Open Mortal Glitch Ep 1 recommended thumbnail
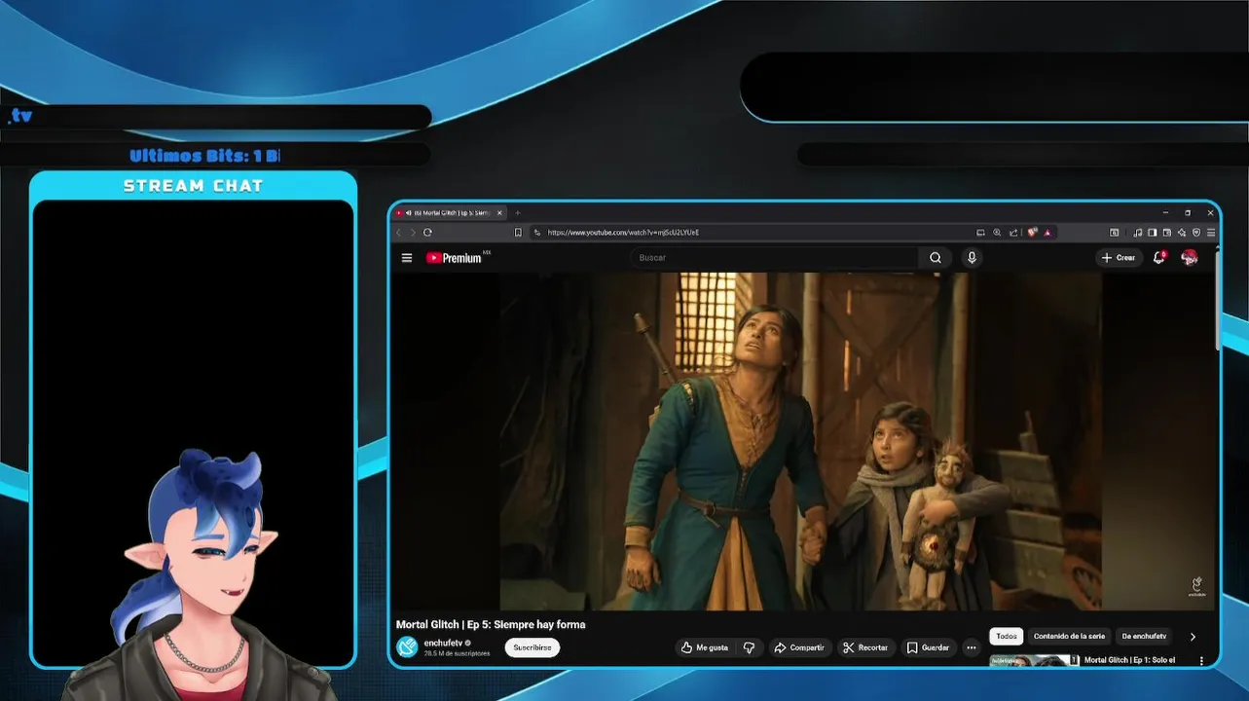 pyautogui.click(x=1034, y=661)
